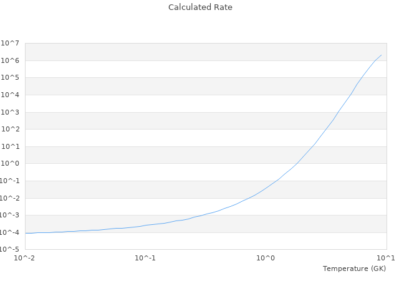Select the 10^3 y-axis tick label

(x=11, y=113)
